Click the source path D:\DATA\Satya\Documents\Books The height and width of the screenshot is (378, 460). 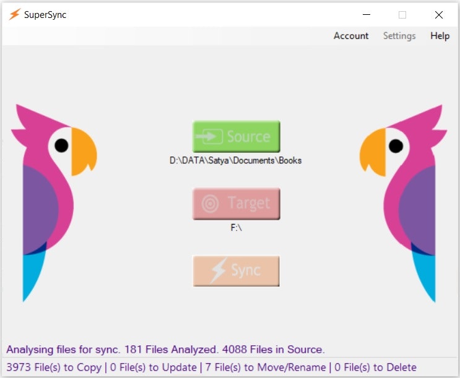point(236,160)
